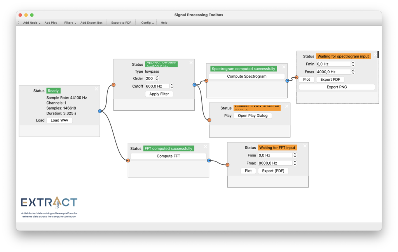Click the spectrogram node's blue output port
Viewport: 398px width, 252px height.
(x=287, y=81)
